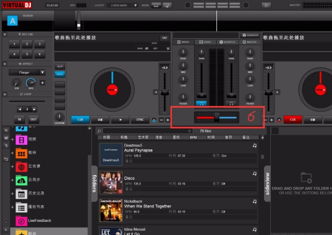Set loop IN point
Screen dimensions: 332x235
tap(19, 119)
